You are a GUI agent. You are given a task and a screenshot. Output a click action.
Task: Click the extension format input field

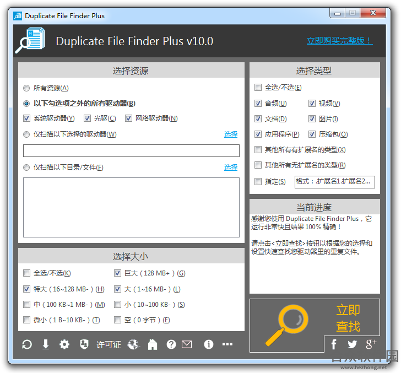pos(335,182)
